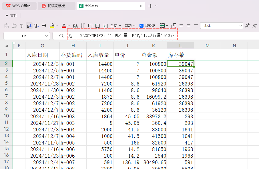Open the font color dropdown arrow
The height and width of the screenshot is (169, 259).
69,26
